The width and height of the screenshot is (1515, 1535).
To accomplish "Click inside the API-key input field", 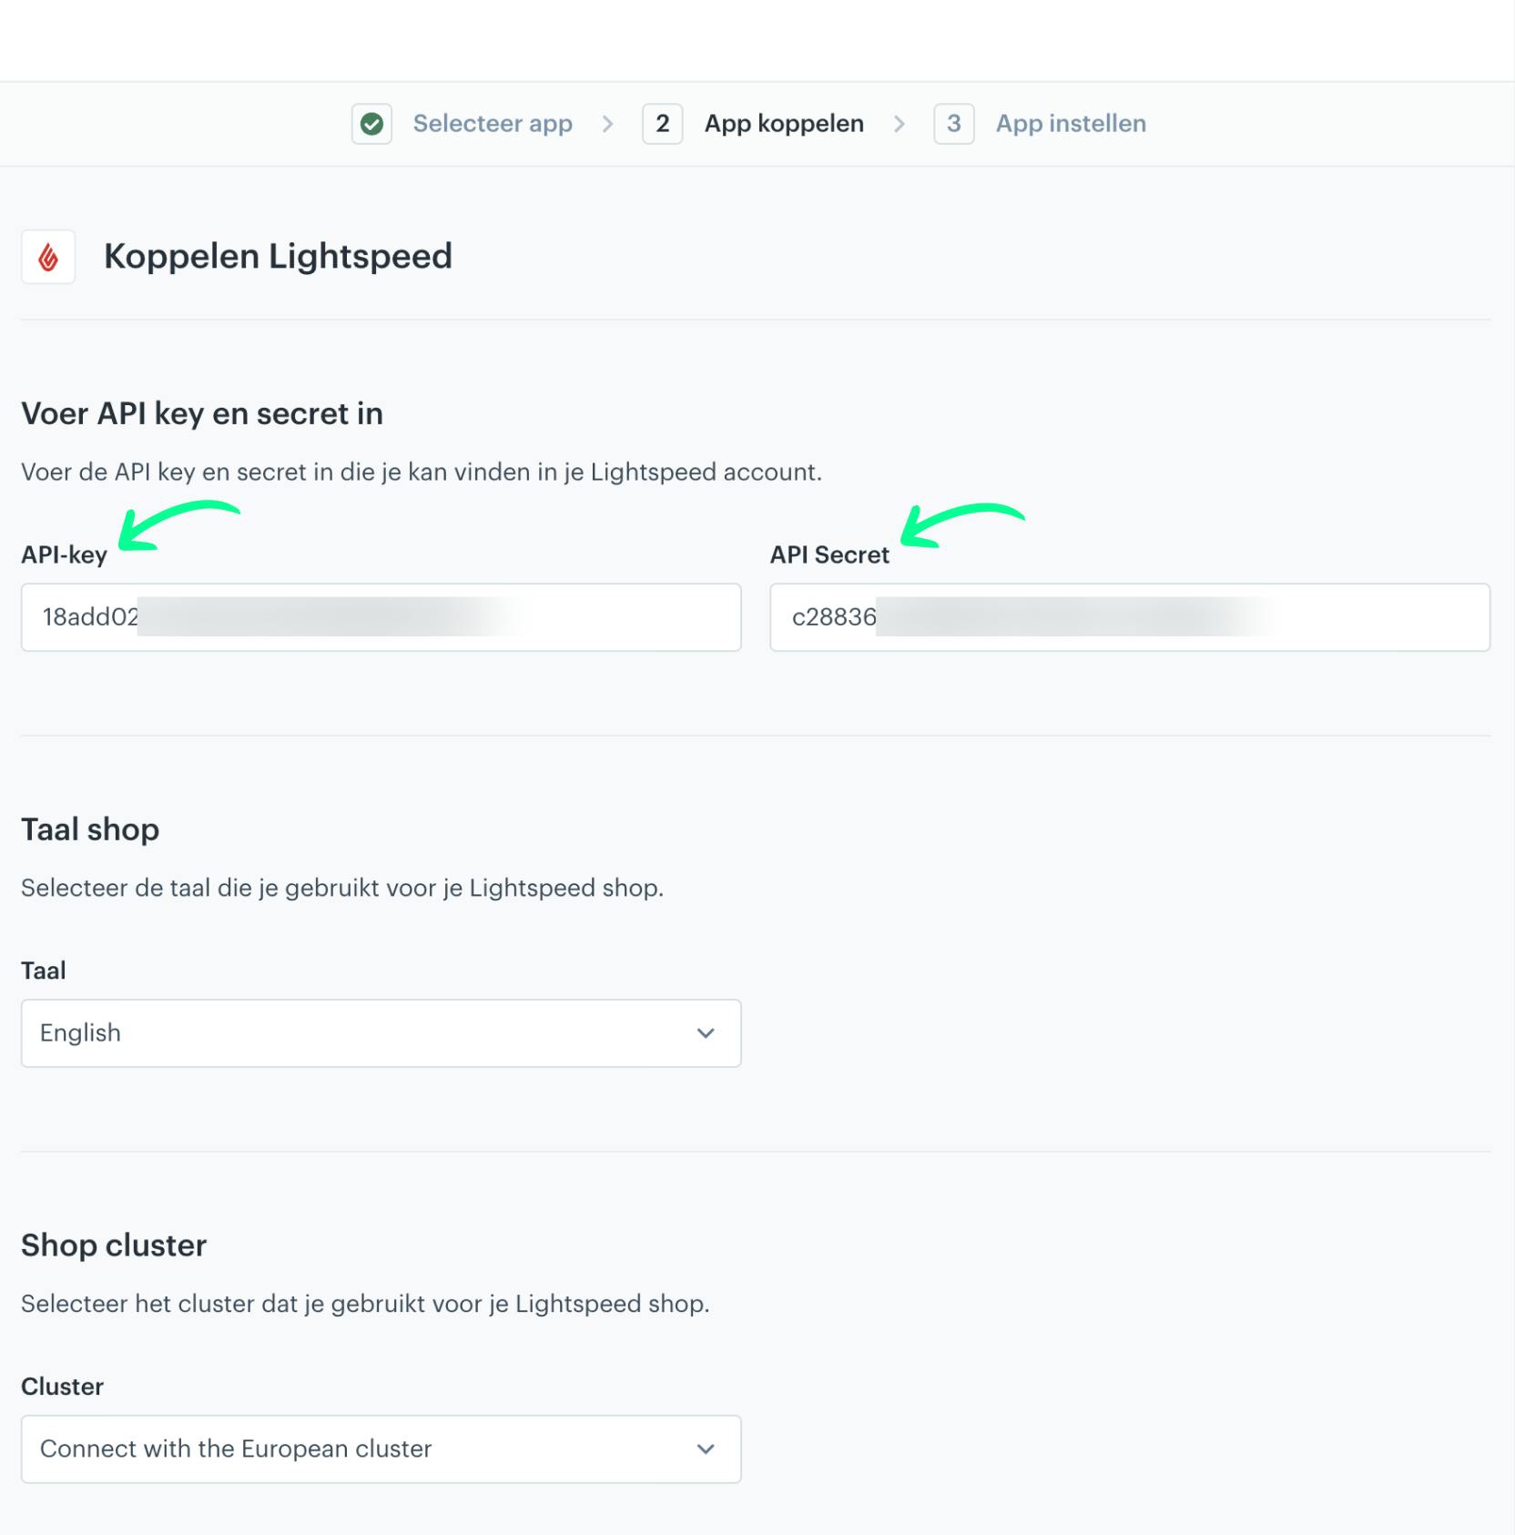I will 381,617.
